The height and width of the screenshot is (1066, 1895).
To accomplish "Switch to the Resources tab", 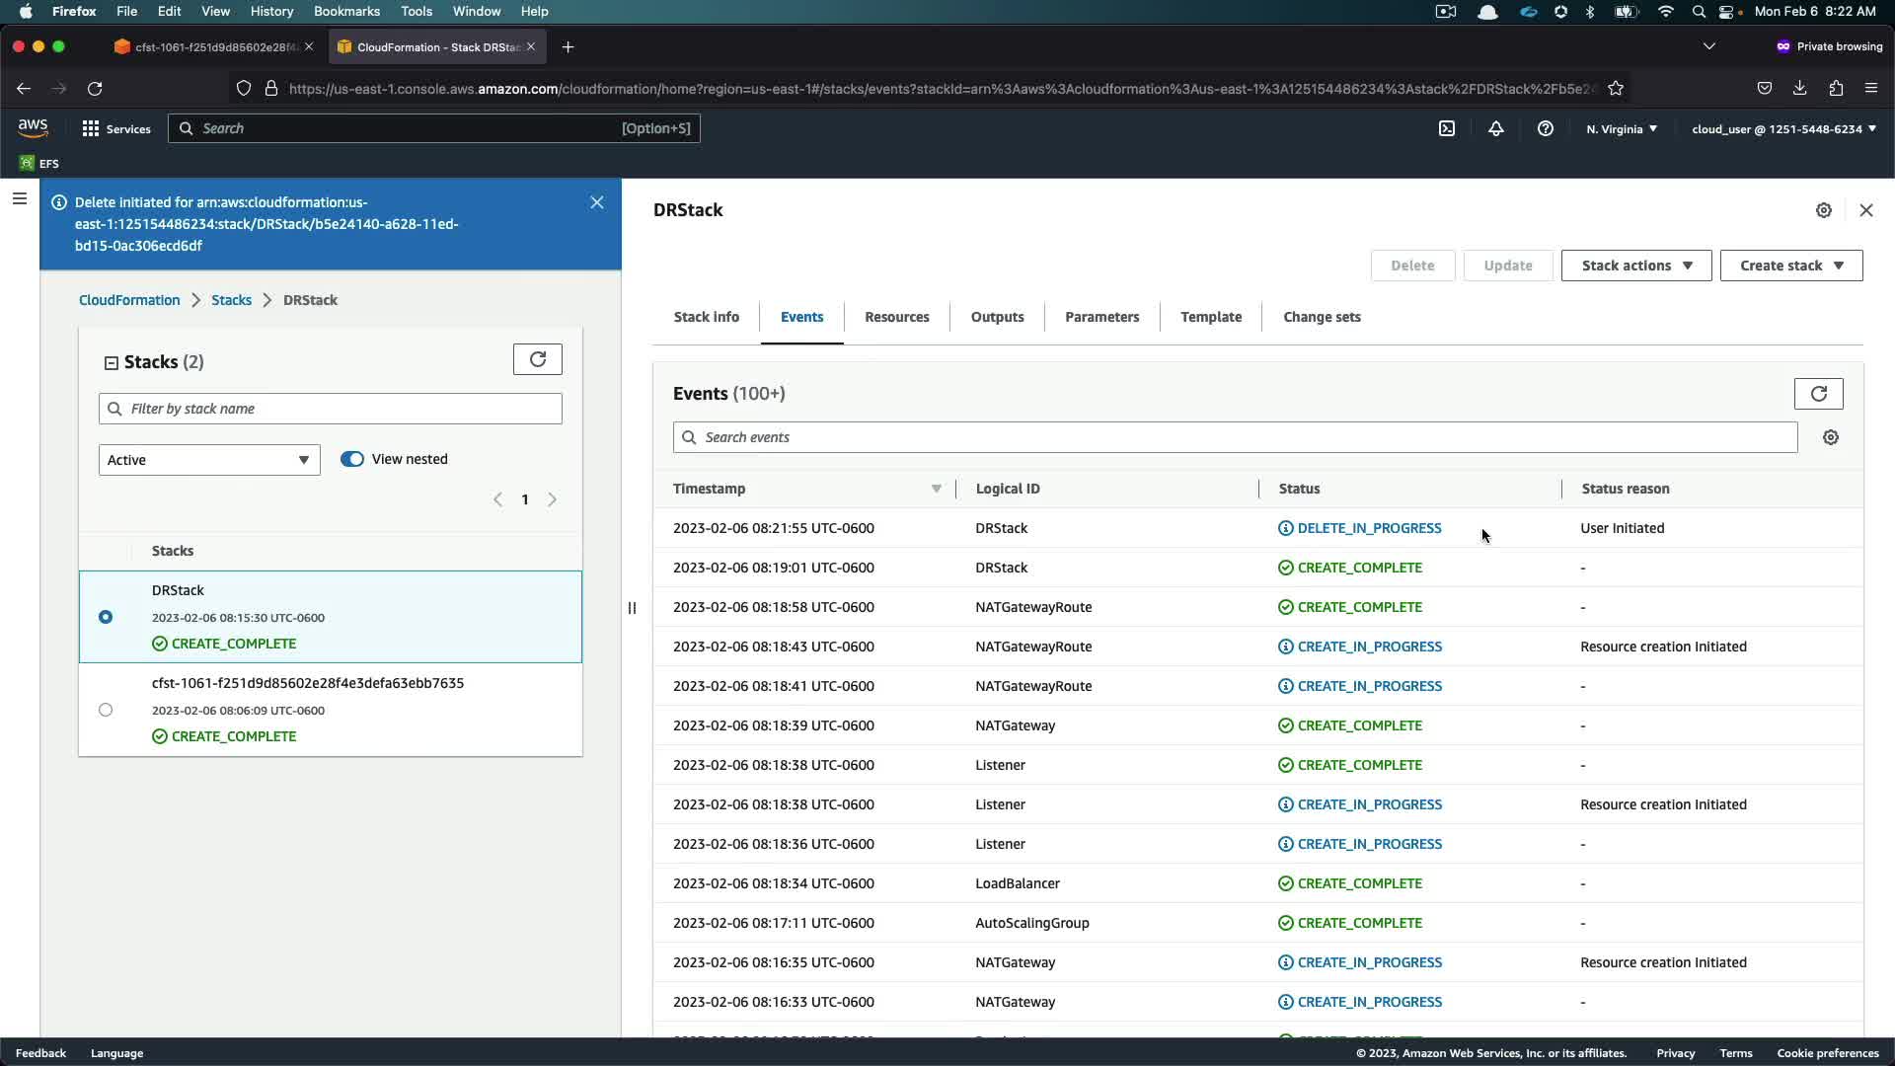I will 896,317.
